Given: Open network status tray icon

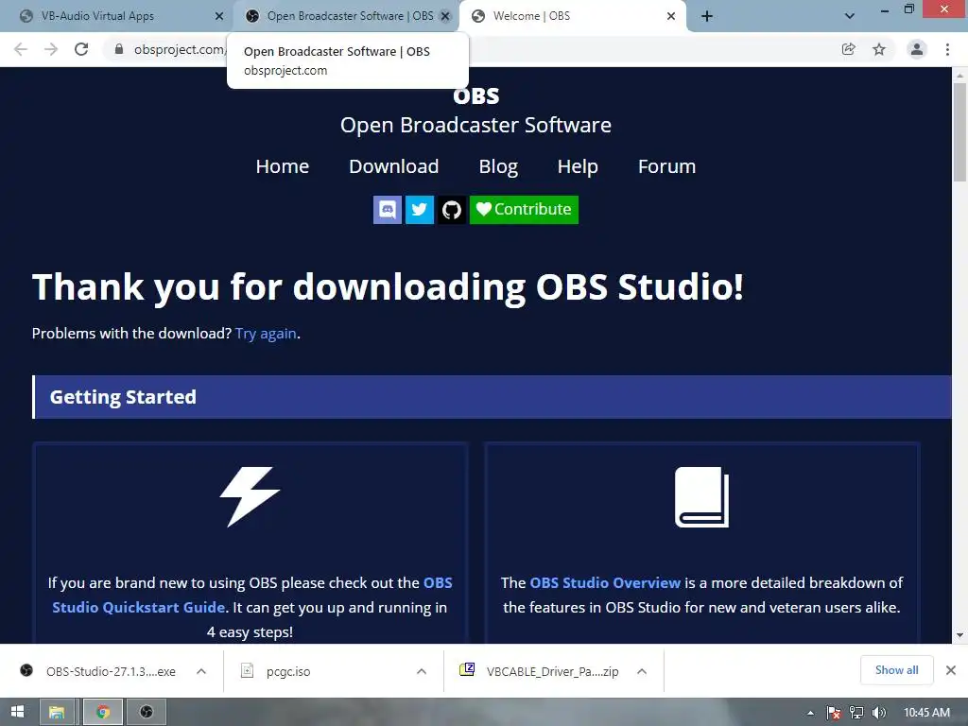Looking at the screenshot, I should pyautogui.click(x=856, y=713).
